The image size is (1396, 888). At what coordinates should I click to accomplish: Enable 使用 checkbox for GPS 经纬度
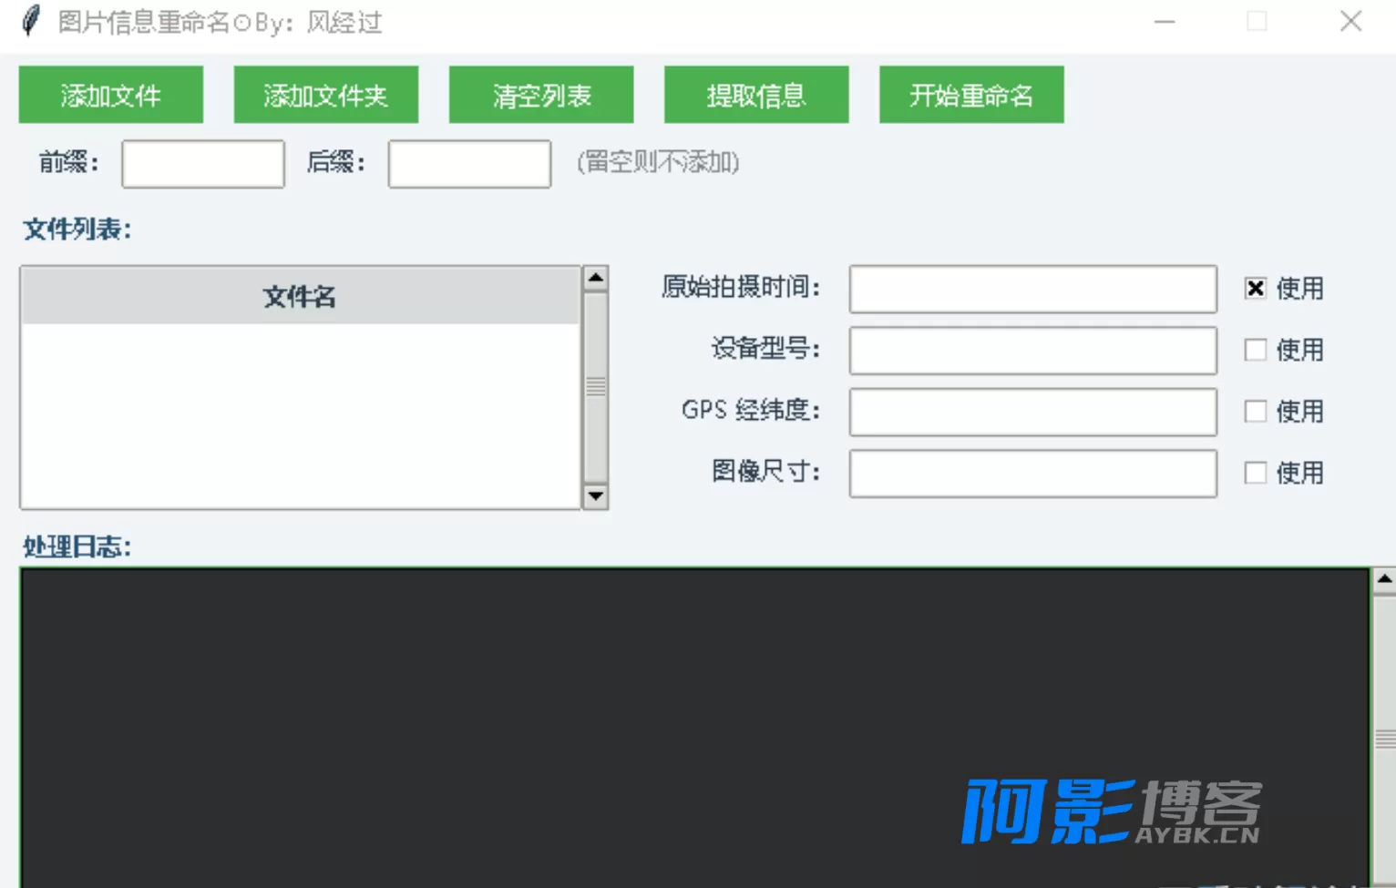[1256, 411]
